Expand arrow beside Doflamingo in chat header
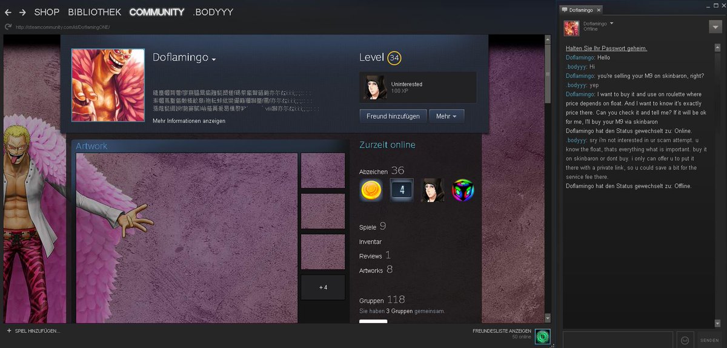 point(612,24)
